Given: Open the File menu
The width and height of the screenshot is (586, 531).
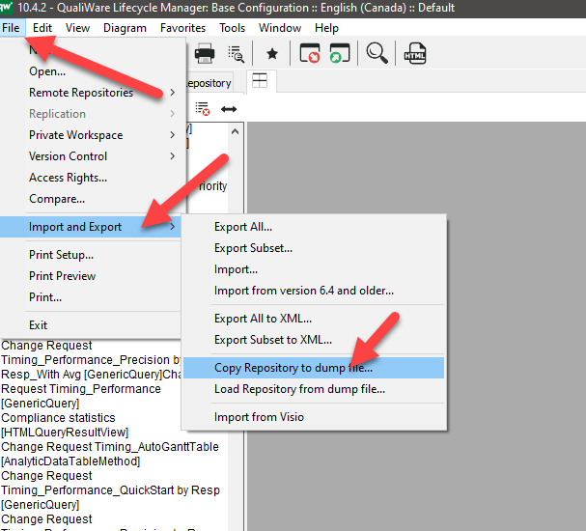Looking at the screenshot, I should 11,28.
